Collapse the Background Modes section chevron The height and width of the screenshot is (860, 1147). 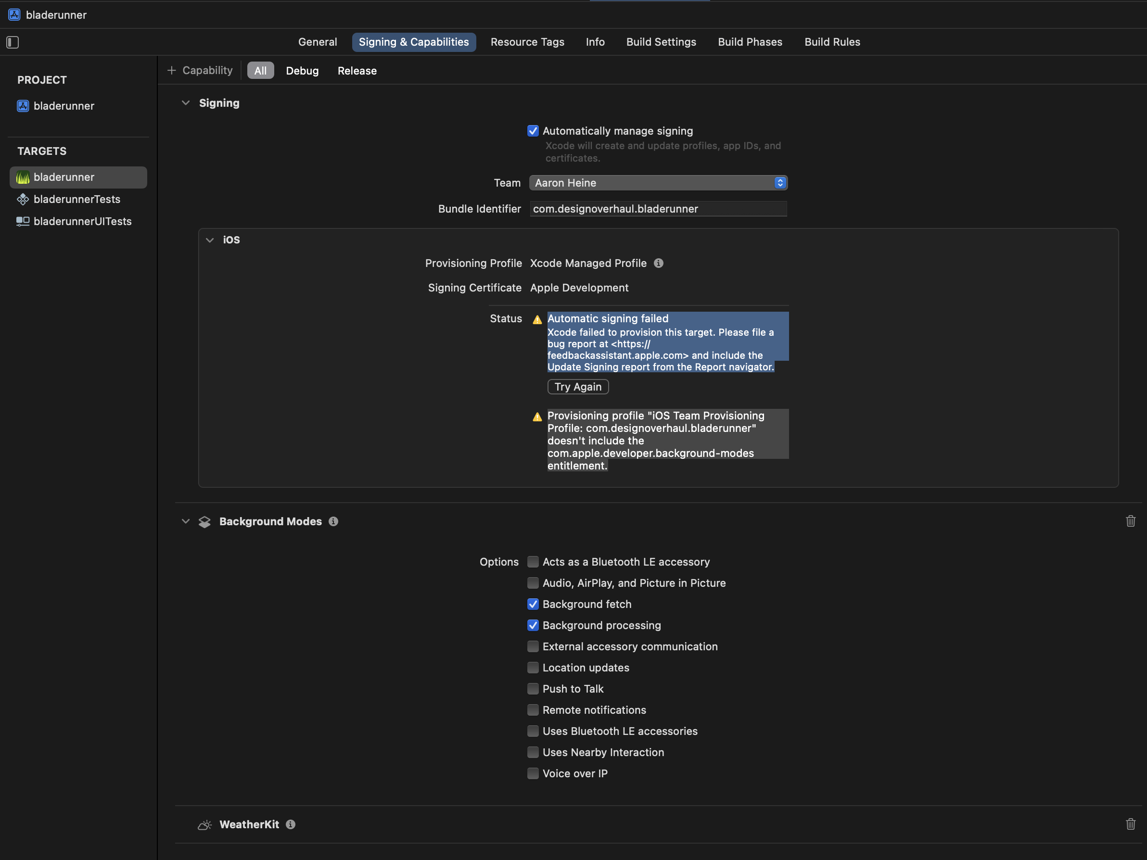(x=186, y=521)
